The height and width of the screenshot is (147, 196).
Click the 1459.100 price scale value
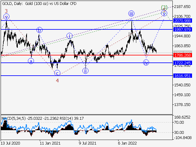(182, 95)
